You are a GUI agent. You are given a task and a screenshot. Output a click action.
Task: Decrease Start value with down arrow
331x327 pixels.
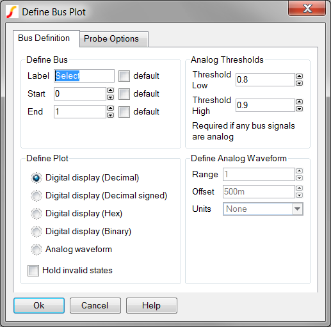point(110,97)
